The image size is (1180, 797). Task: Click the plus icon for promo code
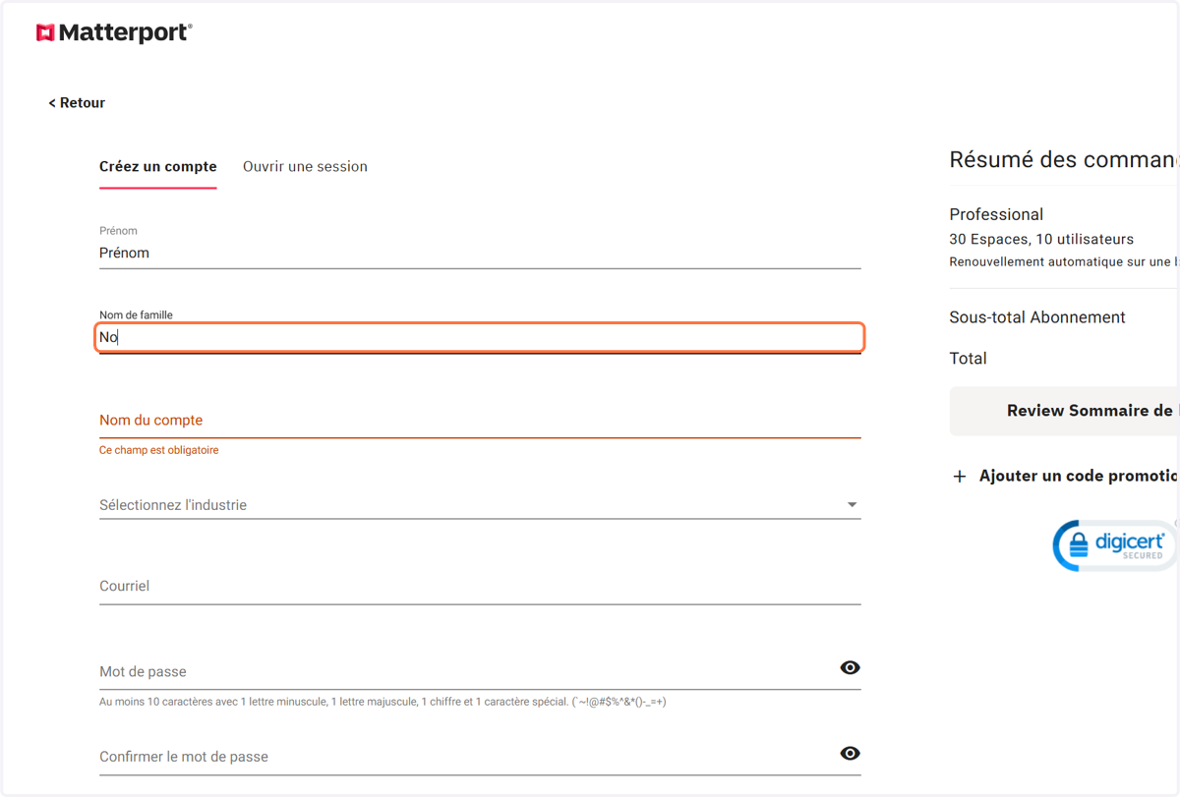[x=960, y=477]
